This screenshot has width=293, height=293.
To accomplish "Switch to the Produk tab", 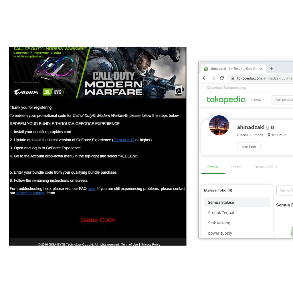I will 213,167.
